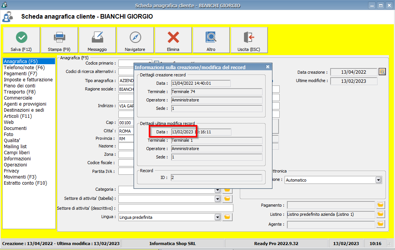This screenshot has height=250, width=395.
Task: Click the magnifier icon beside Data creazione
Action: point(382,72)
